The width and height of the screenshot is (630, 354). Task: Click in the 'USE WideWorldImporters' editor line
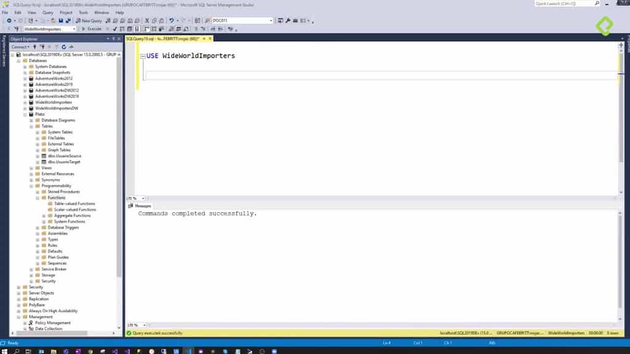(191, 56)
